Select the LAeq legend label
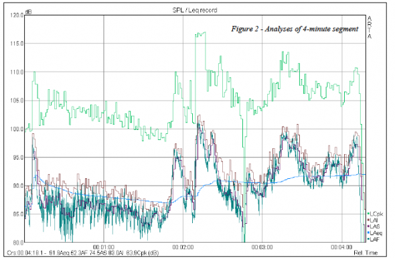Screen dimensions: 395x258 pyautogui.click(x=376, y=233)
